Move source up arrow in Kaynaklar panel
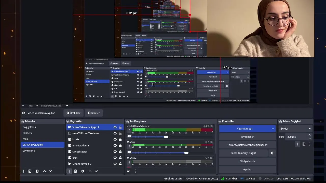This screenshot has width=326, height=183. [90, 171]
